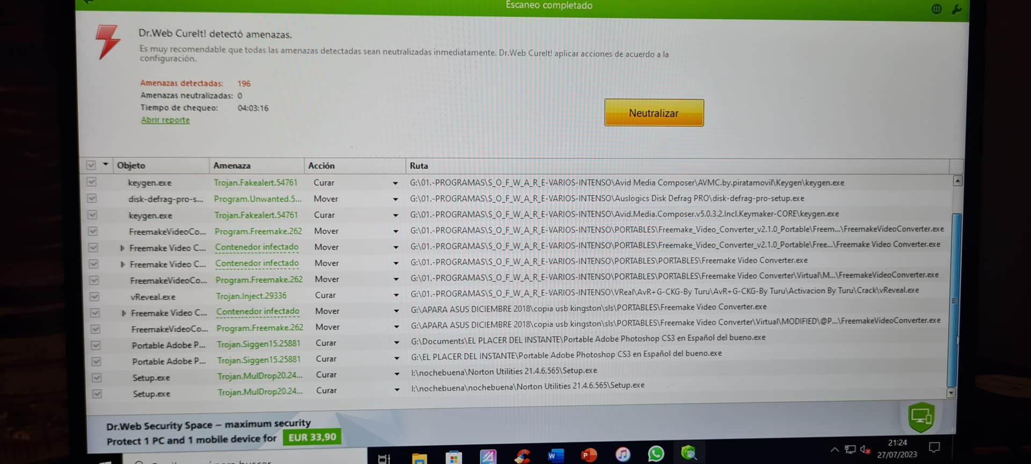Uncheck the disk-defrag-pro-s... row checkbox
This screenshot has height=464, width=1031.
coord(92,198)
